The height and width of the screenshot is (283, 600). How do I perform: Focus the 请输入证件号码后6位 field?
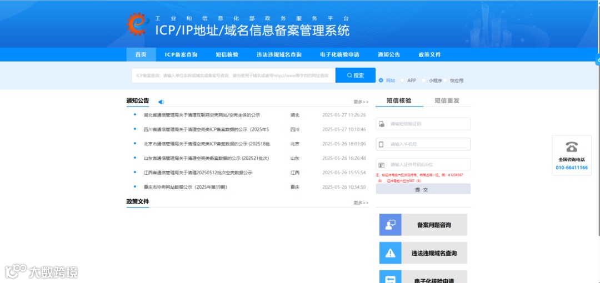423,165
